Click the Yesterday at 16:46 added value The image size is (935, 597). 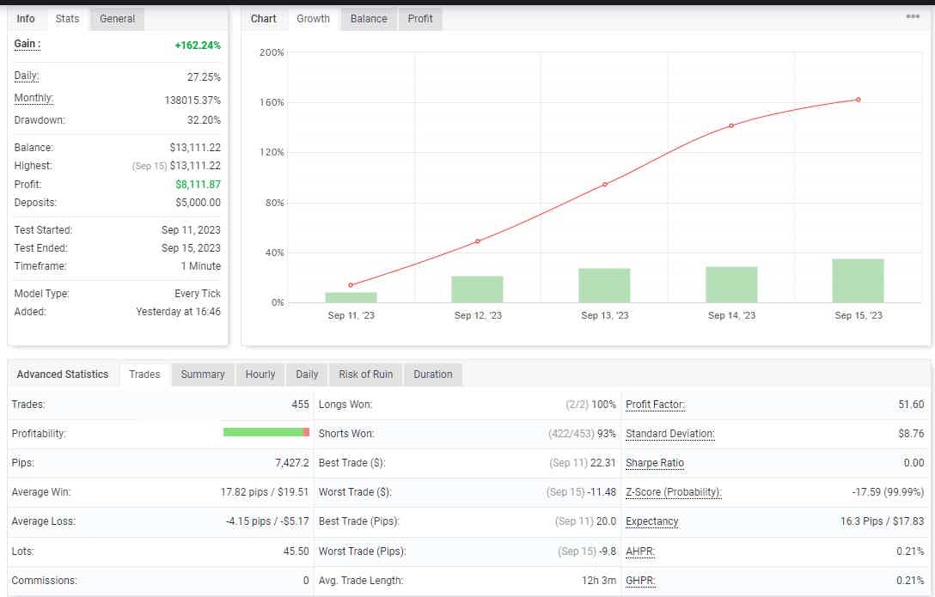coord(178,312)
